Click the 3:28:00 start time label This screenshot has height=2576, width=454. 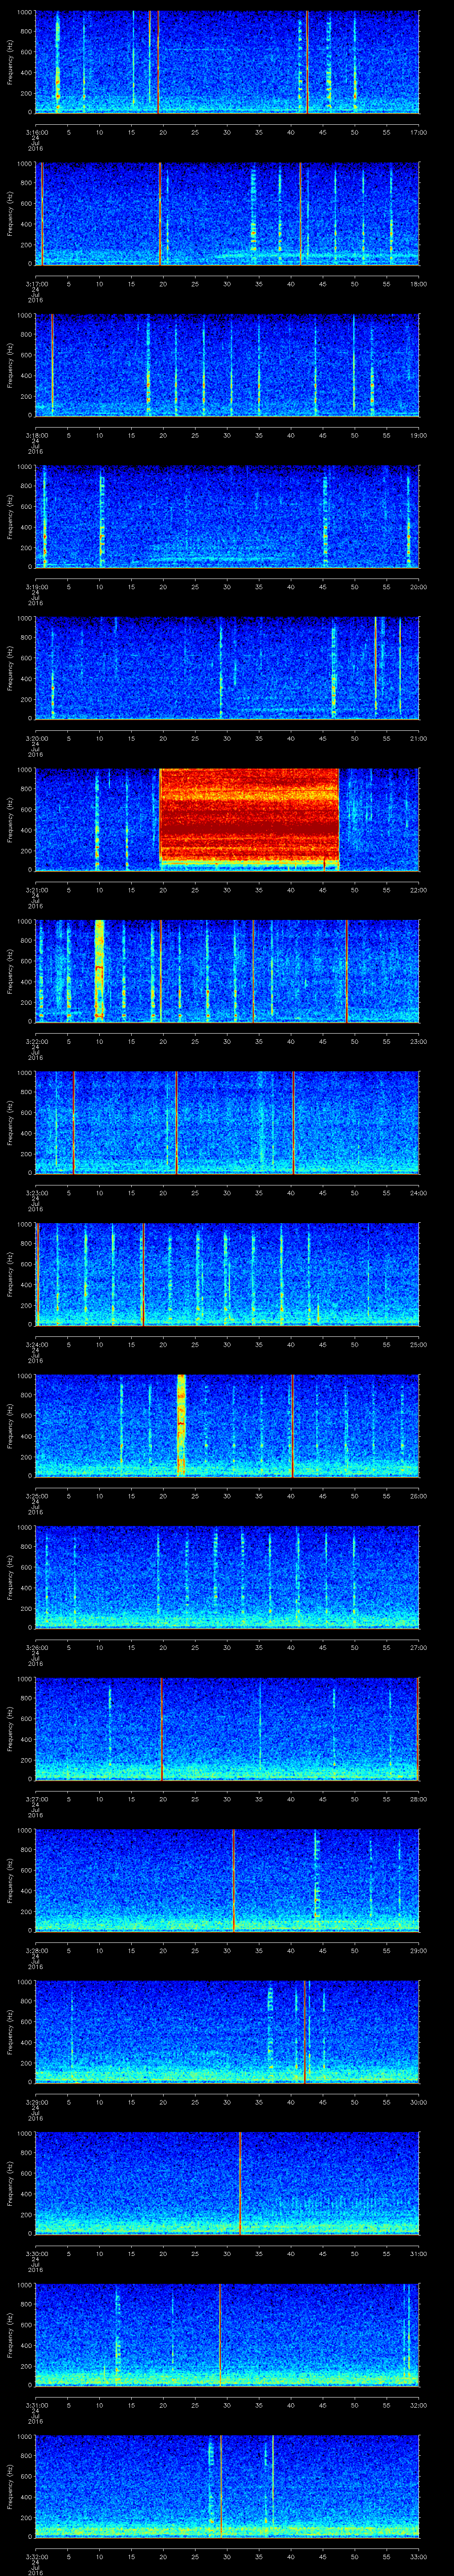37,1950
